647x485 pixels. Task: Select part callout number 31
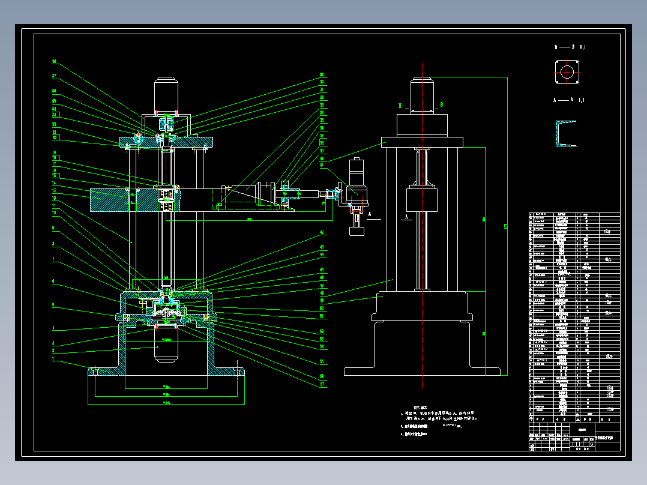[322, 89]
